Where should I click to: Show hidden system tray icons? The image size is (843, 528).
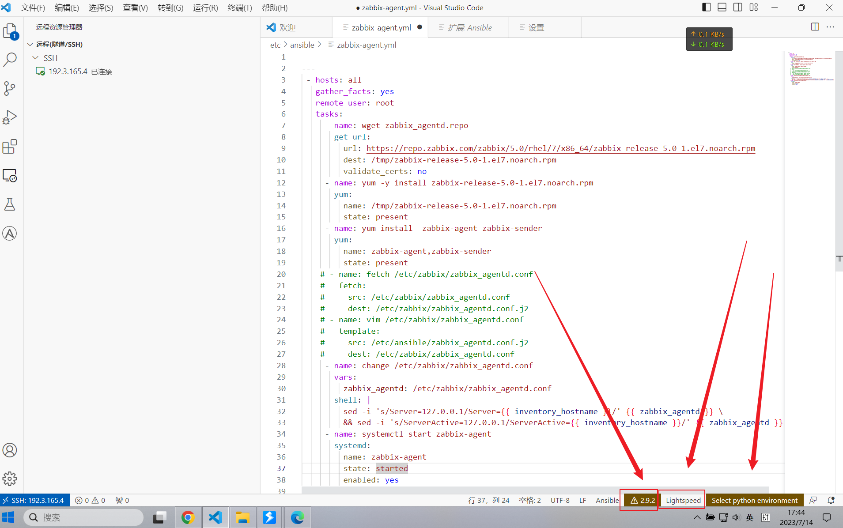coord(697,517)
